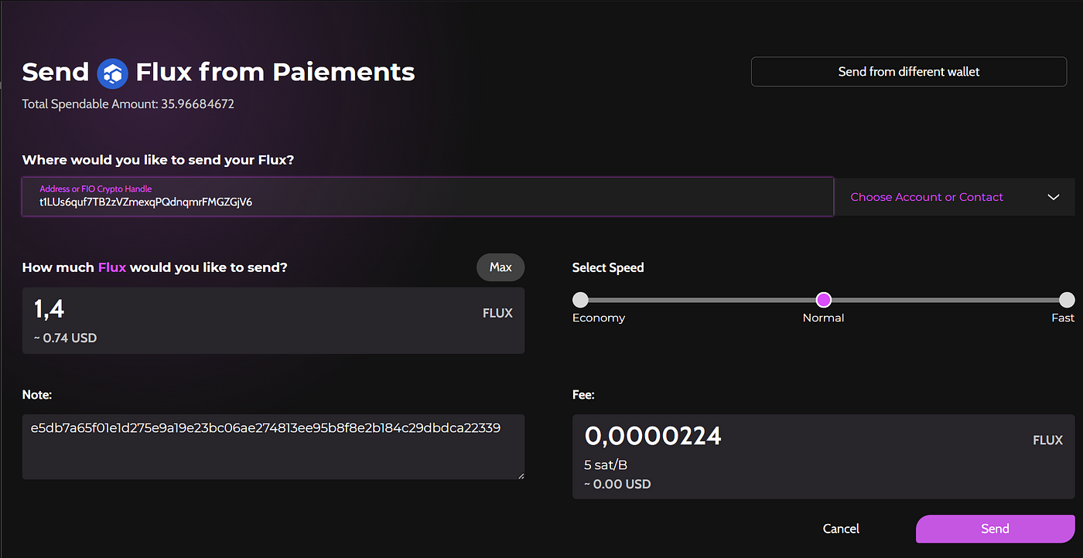Screen dimensions: 1083x558
Task: Click FLUX unit label in fee box
Action: coord(1048,441)
